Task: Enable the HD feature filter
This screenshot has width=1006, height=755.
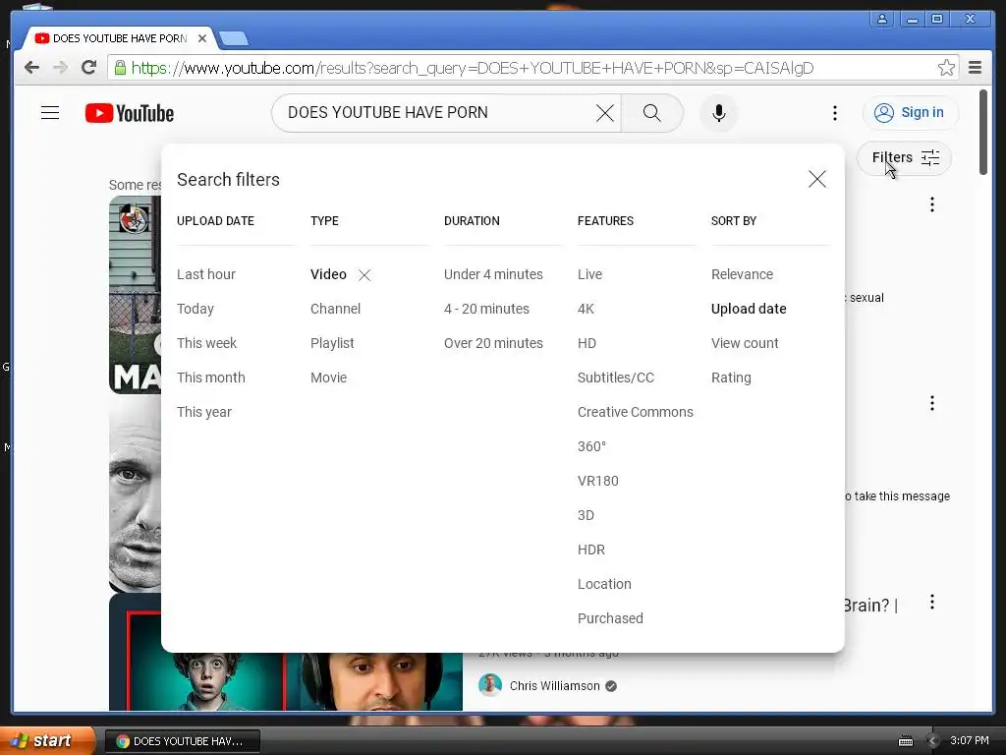Action: (x=587, y=343)
